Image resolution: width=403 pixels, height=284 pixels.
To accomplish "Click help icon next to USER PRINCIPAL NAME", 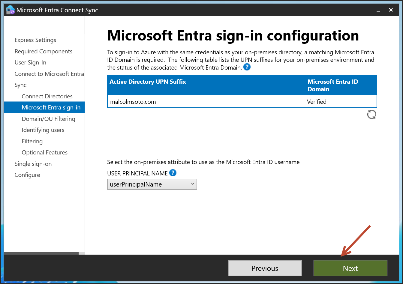I will [173, 173].
